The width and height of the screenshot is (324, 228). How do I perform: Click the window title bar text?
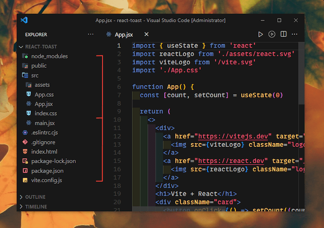[x=160, y=20]
